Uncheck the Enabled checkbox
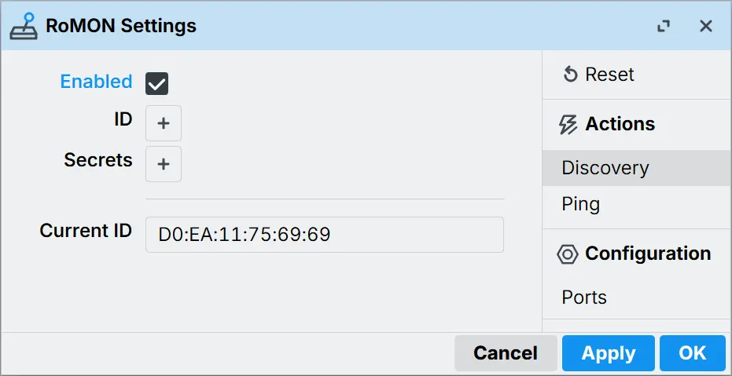This screenshot has width=732, height=376. [x=157, y=84]
